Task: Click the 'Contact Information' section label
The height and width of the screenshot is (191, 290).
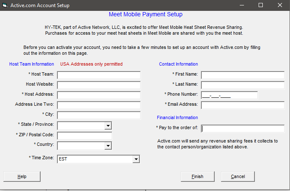Action: click(178, 64)
